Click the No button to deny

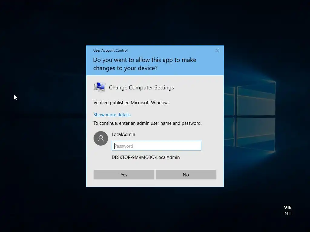[x=186, y=175]
